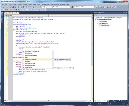This screenshot has height=106, width=129.
Task: Expand the References node
Action: pyautogui.click(x=97, y=24)
